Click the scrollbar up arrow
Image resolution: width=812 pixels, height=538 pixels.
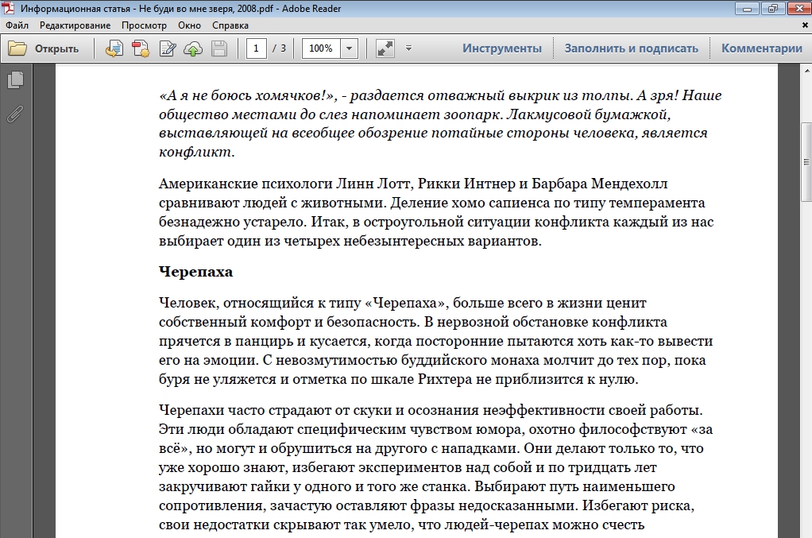point(806,70)
